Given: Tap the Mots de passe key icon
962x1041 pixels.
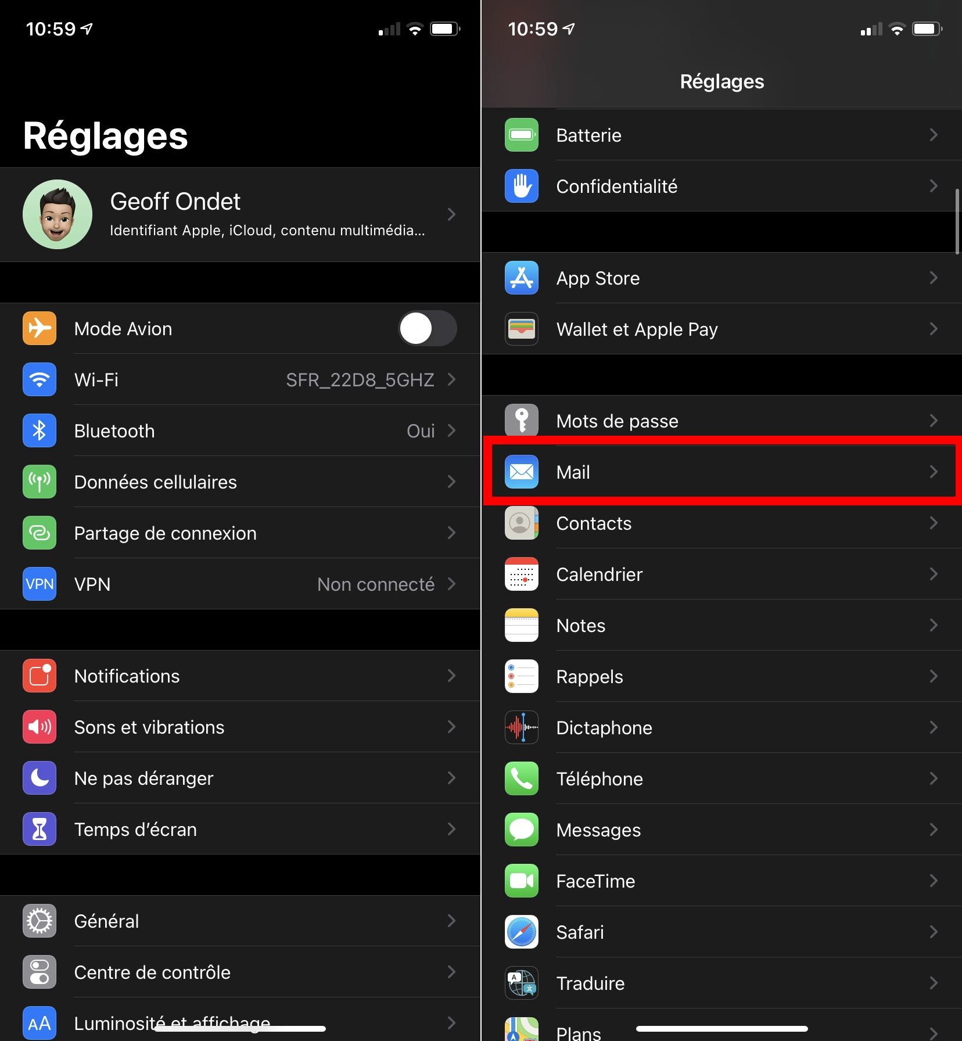Looking at the screenshot, I should click(x=522, y=420).
